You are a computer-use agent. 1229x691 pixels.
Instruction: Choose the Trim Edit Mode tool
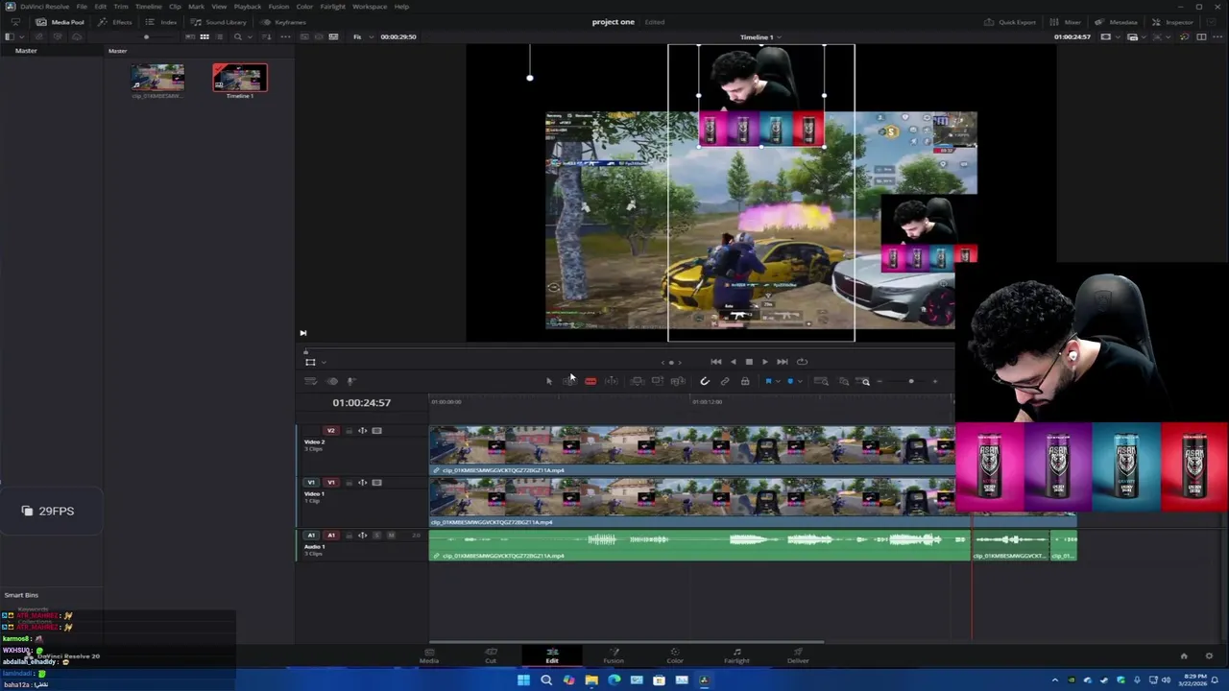click(569, 381)
